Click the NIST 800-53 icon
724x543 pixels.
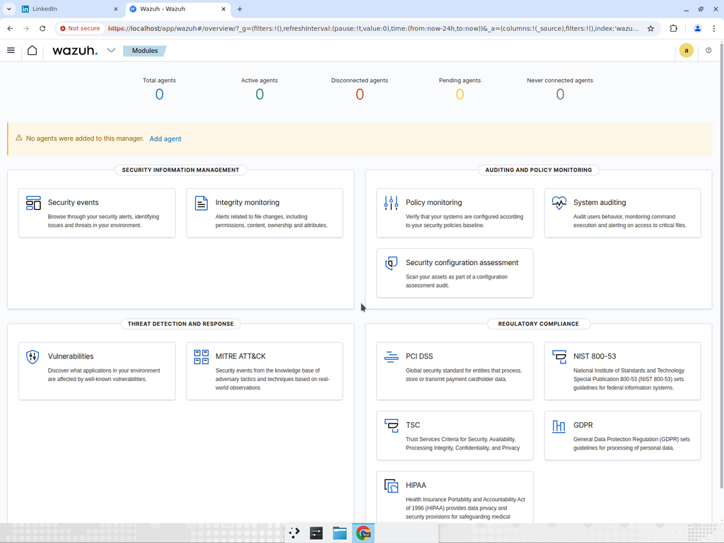click(559, 357)
